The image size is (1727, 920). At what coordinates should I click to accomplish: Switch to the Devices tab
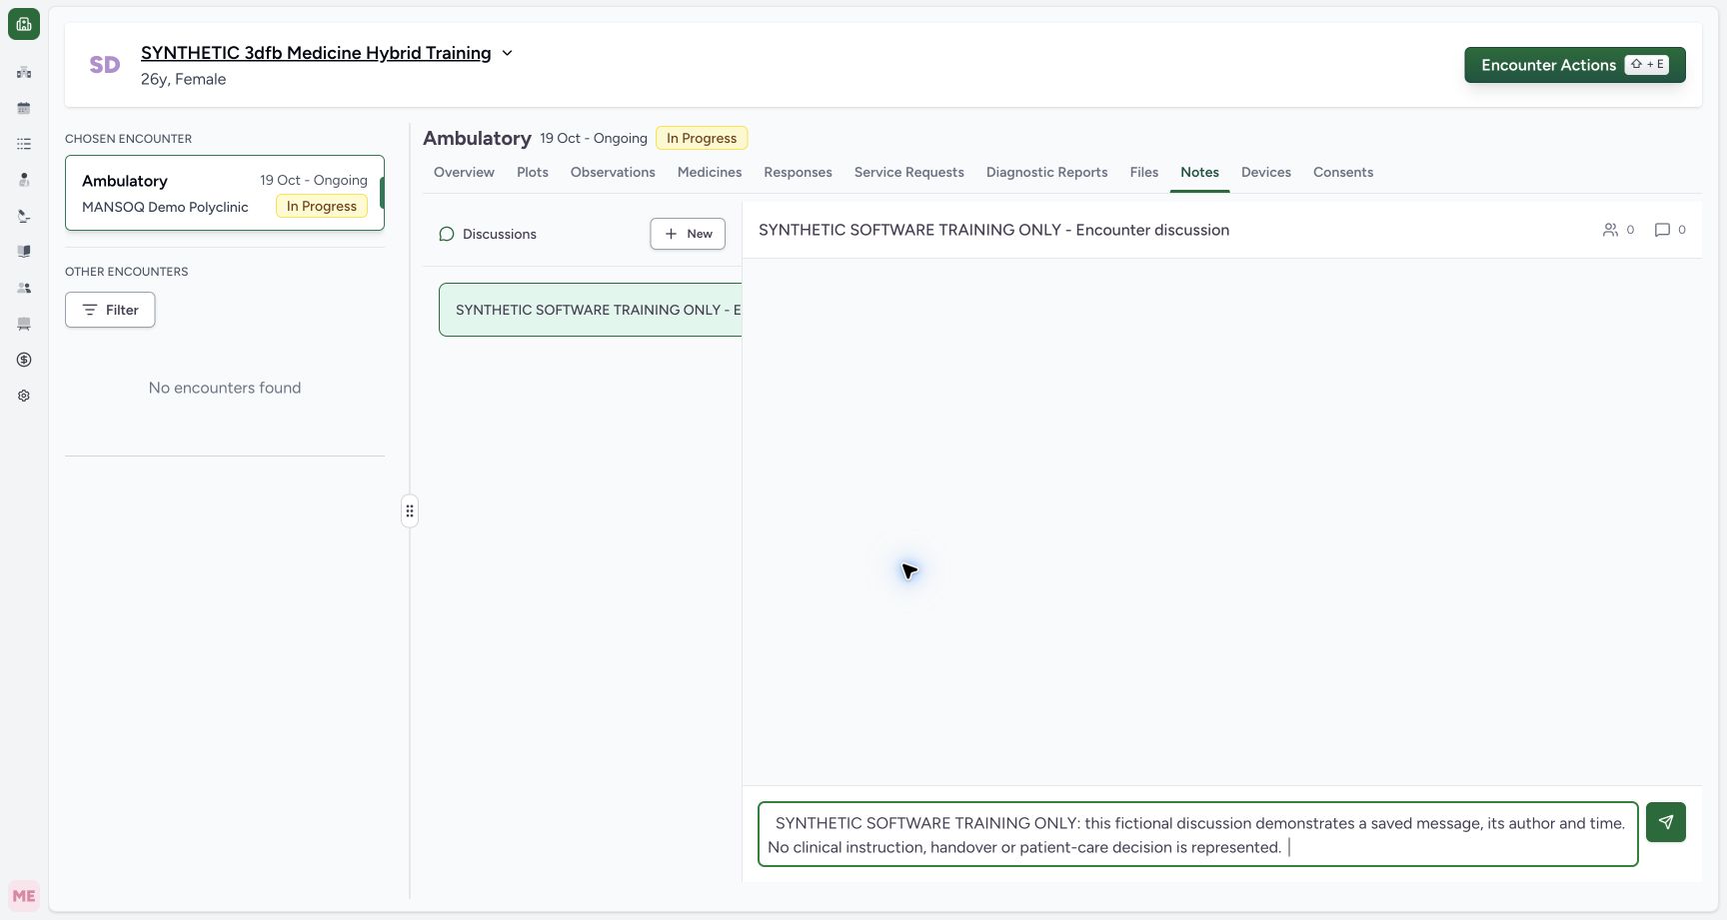click(x=1266, y=172)
